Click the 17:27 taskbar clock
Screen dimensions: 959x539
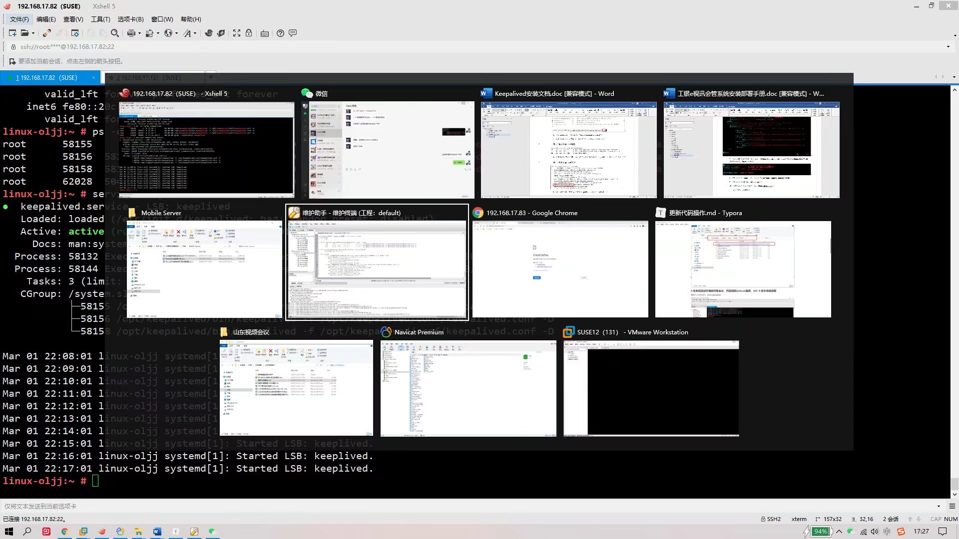click(921, 532)
